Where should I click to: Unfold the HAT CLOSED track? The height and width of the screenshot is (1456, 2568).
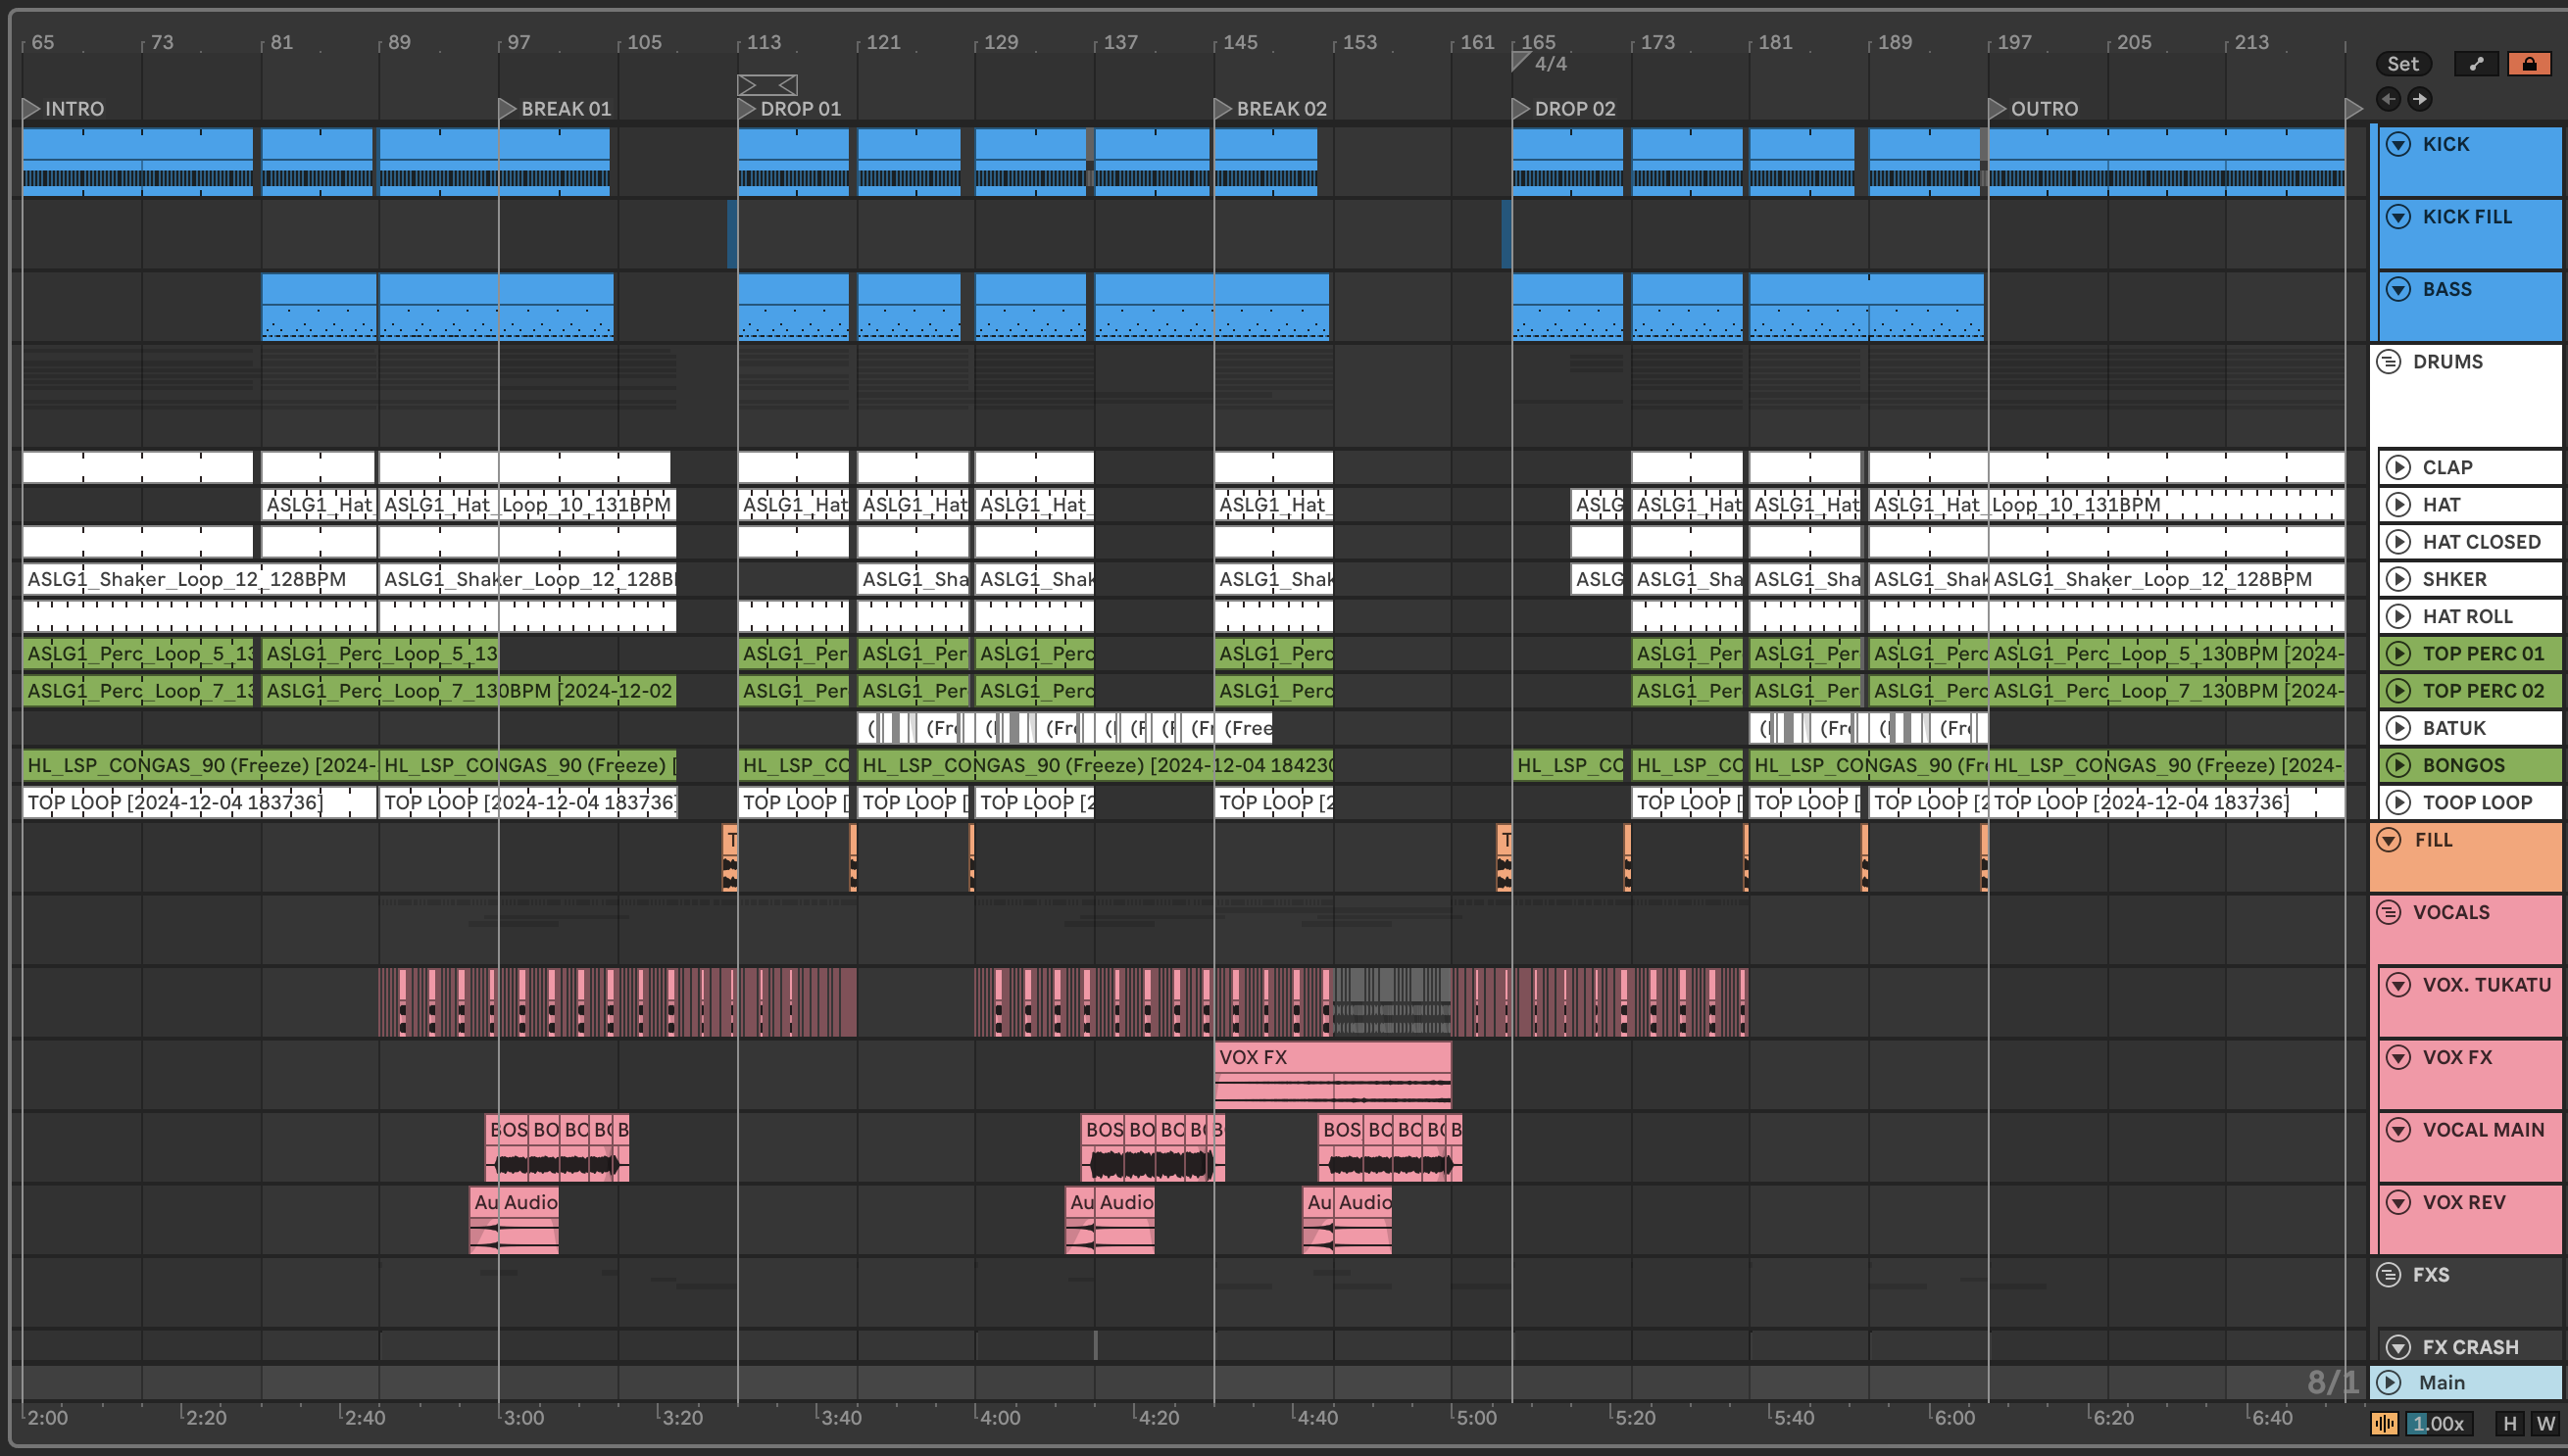[x=2397, y=542]
